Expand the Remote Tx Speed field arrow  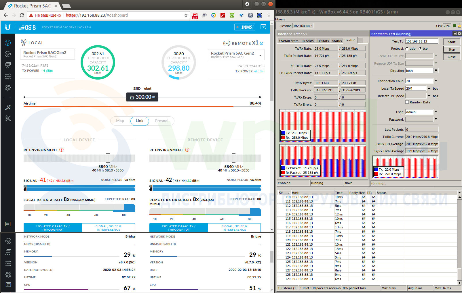pos(429,96)
